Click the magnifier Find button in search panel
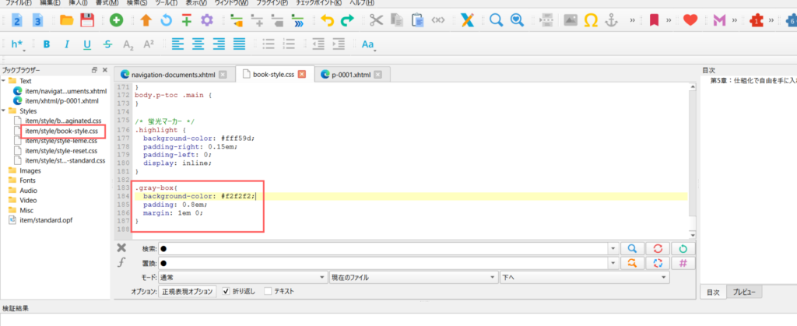 click(633, 248)
